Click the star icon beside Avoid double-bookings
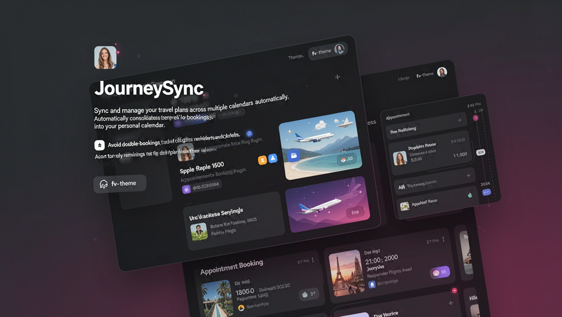Screen dimensions: 562x317 pos(99,145)
